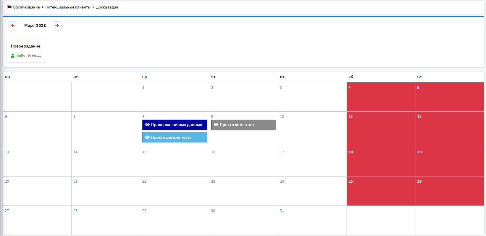Click the clock icon showing 120 мин

point(30,56)
